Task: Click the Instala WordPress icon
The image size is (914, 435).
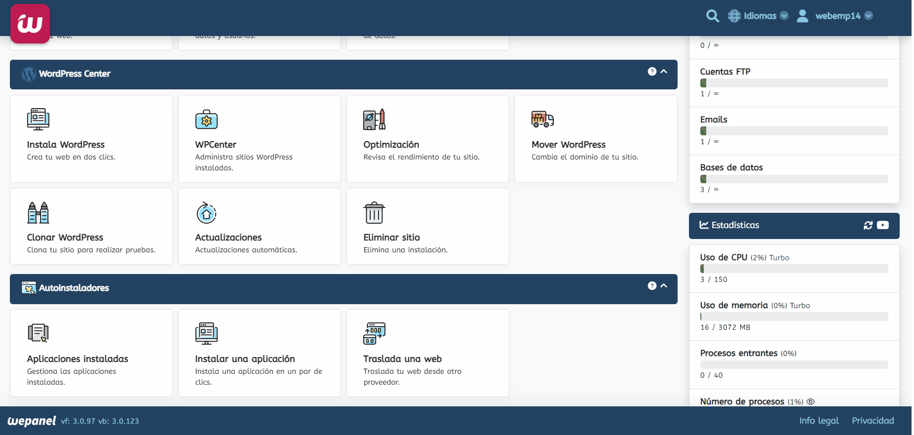Action: [38, 119]
